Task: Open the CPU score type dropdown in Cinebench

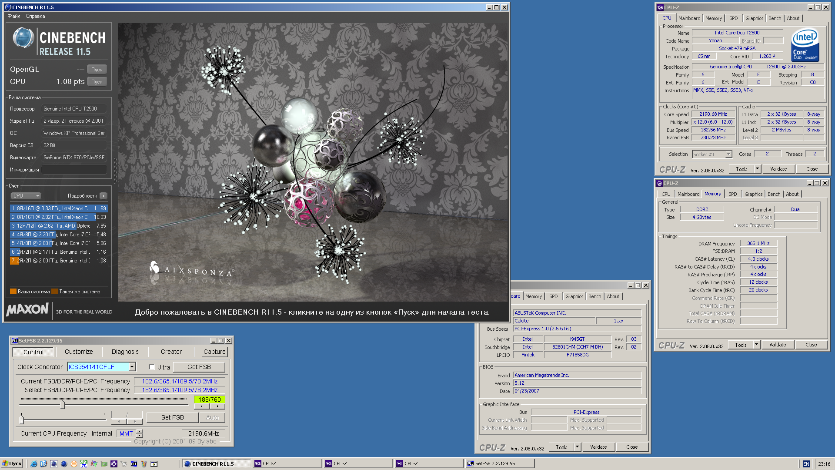Action: tap(26, 196)
